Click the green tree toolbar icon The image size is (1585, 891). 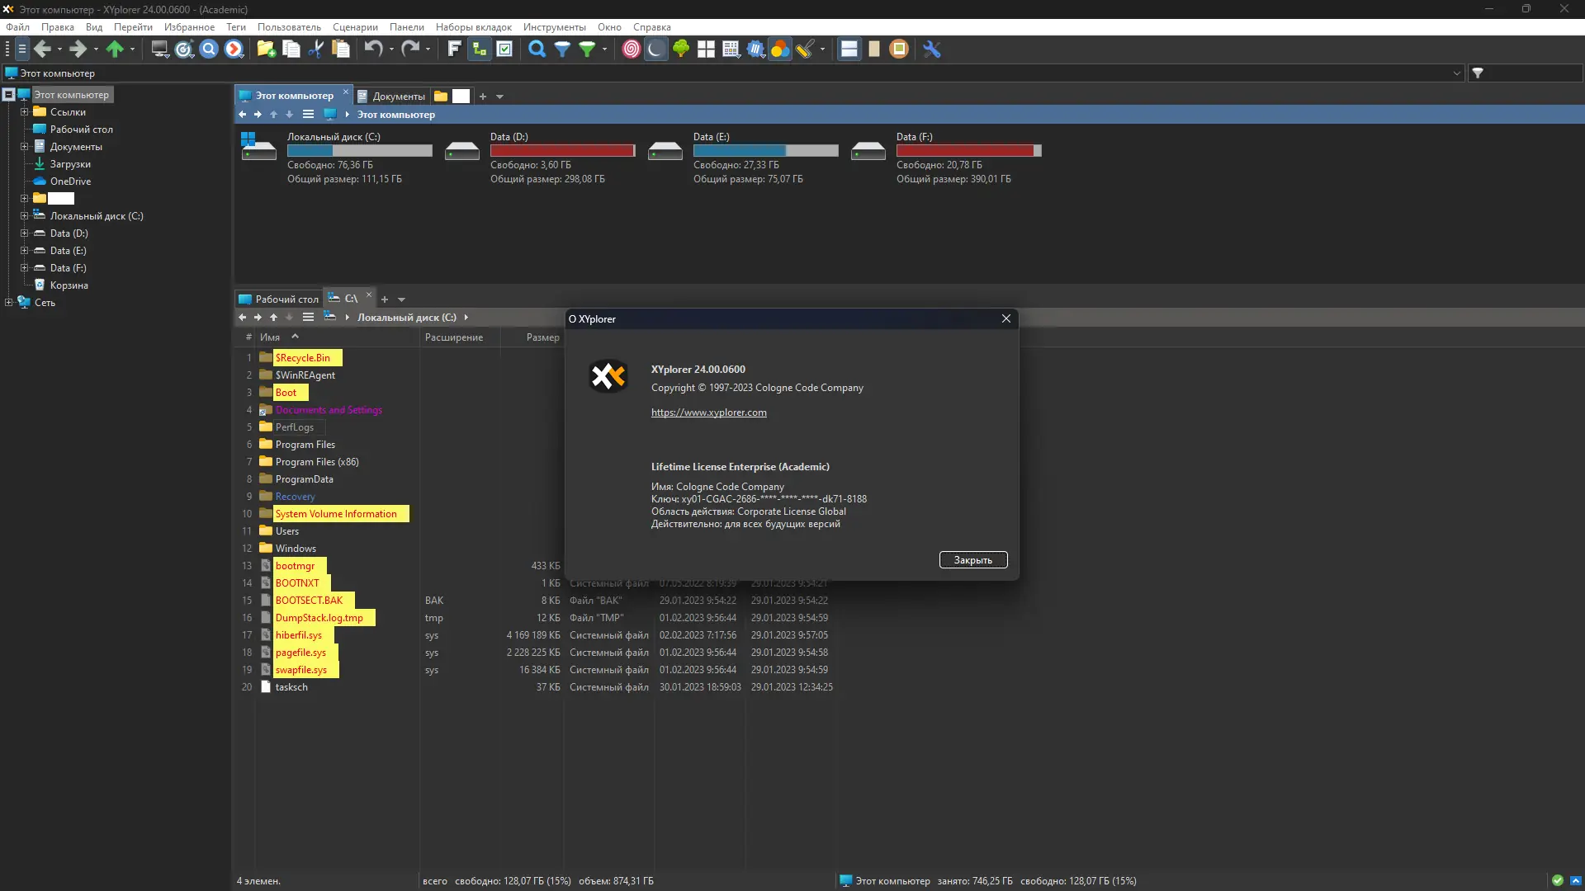pyautogui.click(x=681, y=49)
